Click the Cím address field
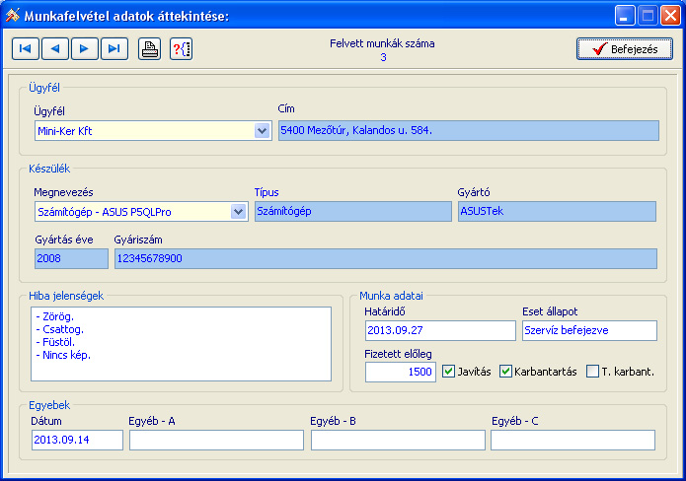686x481 pixels. 469,131
